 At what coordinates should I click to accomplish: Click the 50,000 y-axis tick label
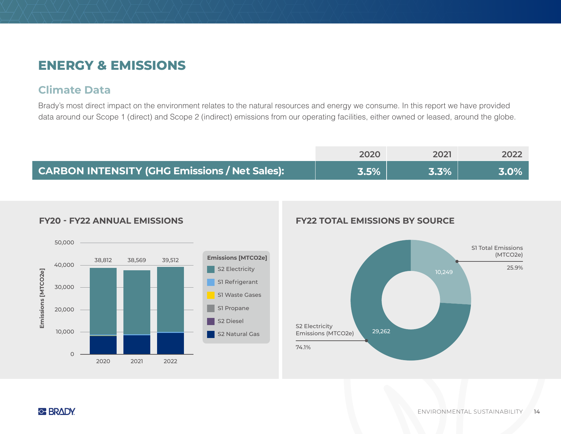tap(64, 243)
